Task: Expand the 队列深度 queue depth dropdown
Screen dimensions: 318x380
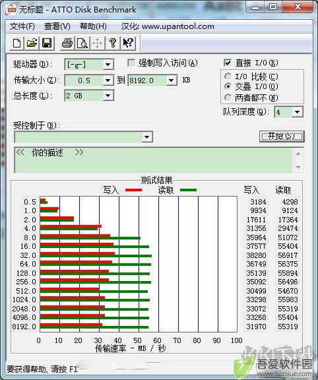Action: tap(297, 112)
